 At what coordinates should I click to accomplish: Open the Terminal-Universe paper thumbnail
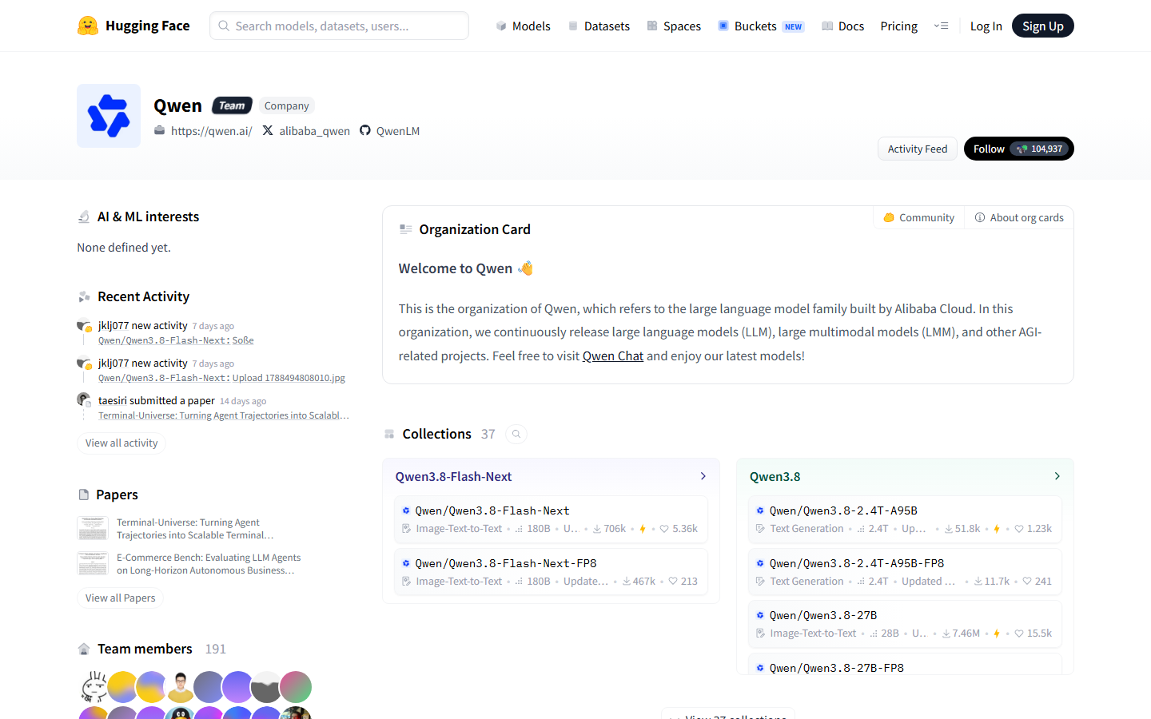[93, 528]
